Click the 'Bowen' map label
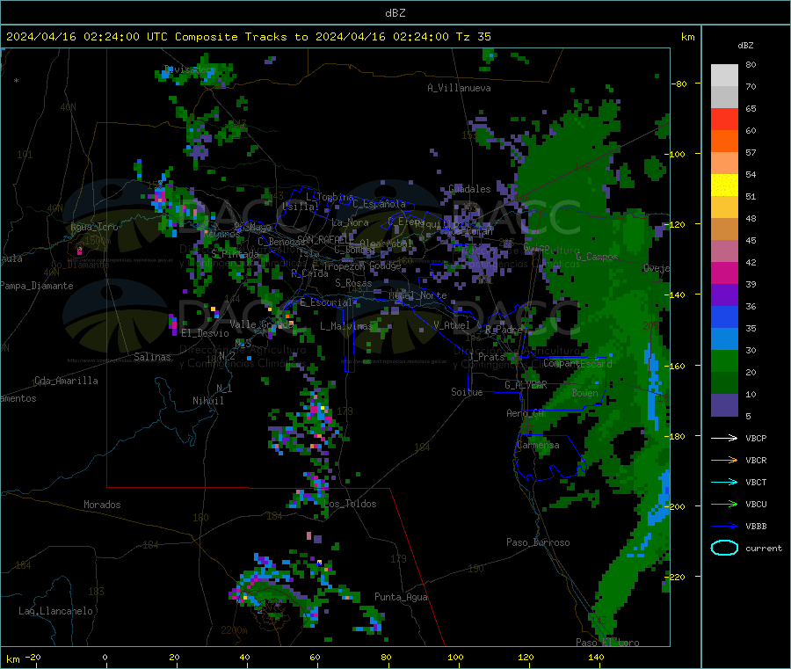 [584, 393]
